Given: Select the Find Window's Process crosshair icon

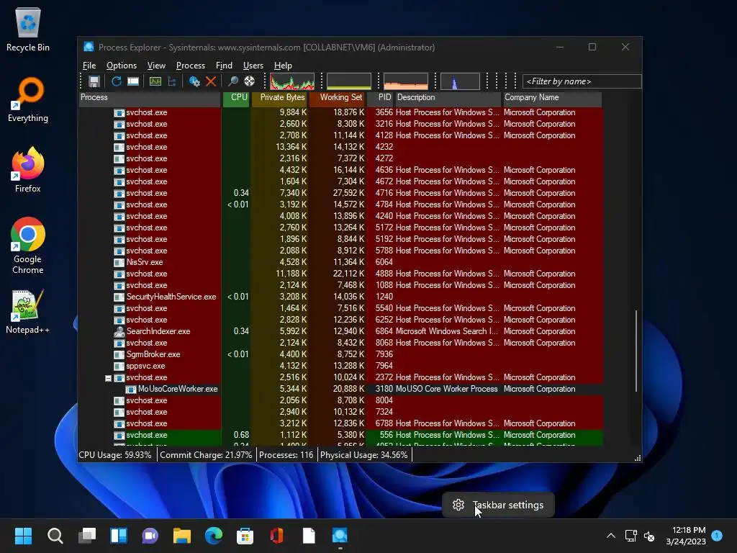Looking at the screenshot, I should [249, 81].
